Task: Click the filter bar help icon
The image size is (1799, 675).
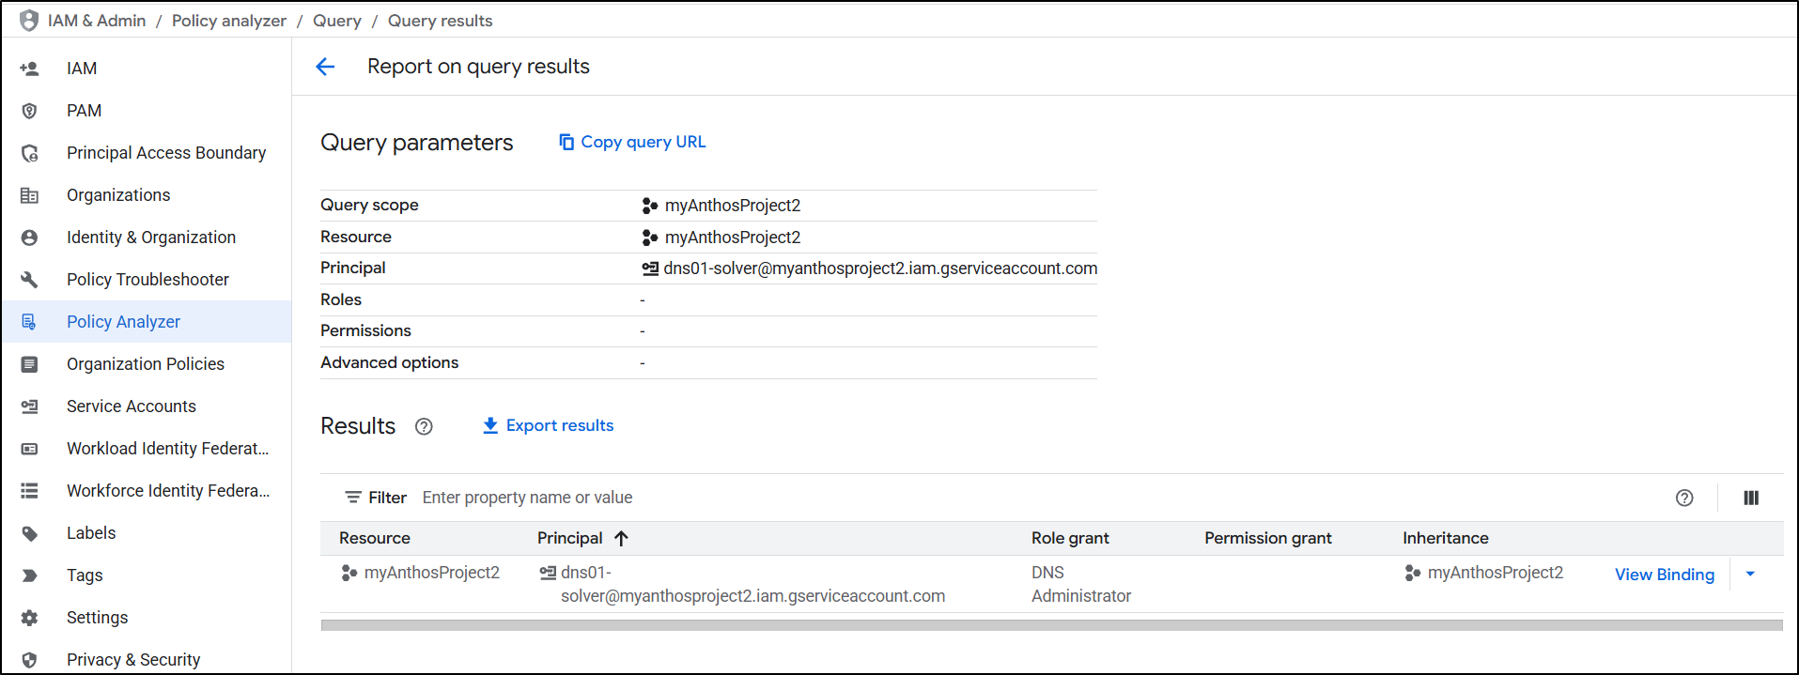Action: tap(1683, 498)
